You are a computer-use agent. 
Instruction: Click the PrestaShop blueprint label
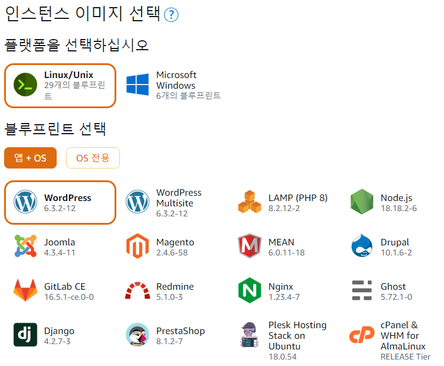(x=181, y=331)
